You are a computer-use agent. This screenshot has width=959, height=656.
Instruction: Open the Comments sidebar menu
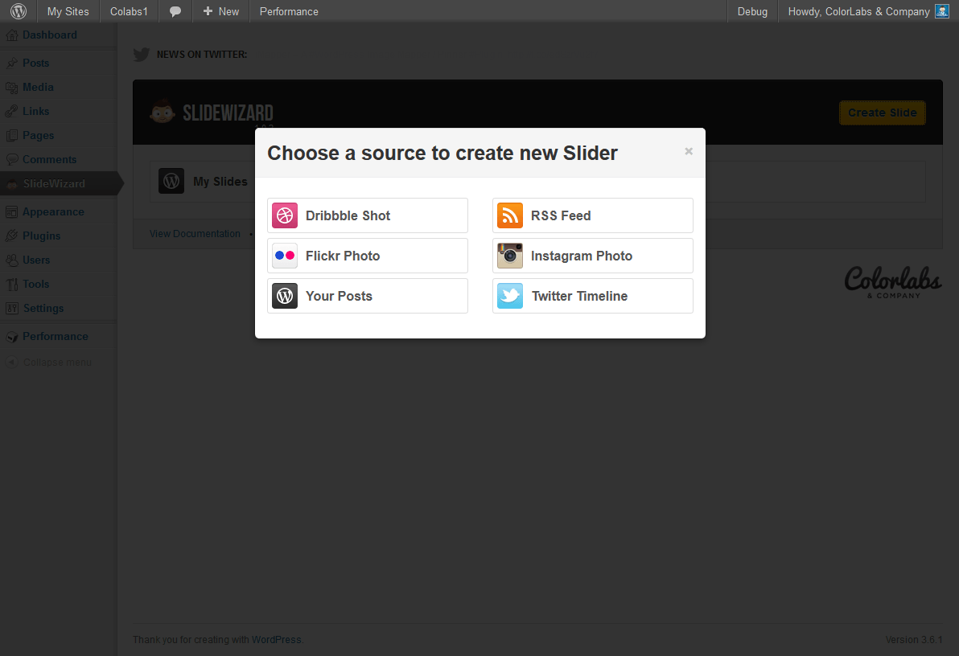pyautogui.click(x=50, y=159)
